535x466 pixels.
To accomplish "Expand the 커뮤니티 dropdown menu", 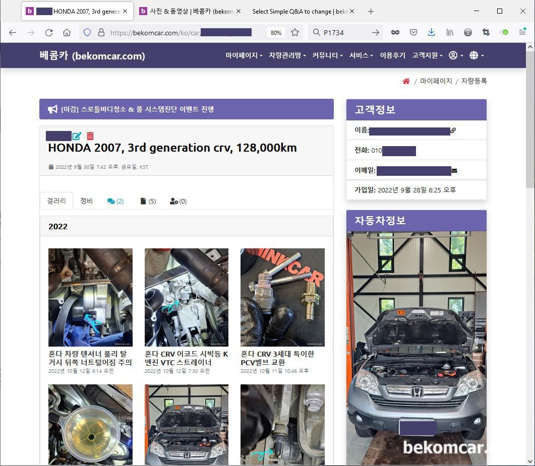I will (327, 55).
